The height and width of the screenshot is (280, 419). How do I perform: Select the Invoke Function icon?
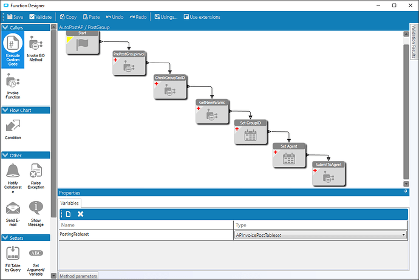pyautogui.click(x=13, y=80)
